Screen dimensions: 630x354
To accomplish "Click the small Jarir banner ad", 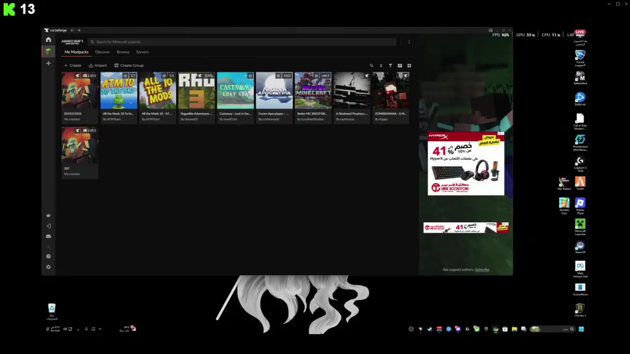I will 466,227.
